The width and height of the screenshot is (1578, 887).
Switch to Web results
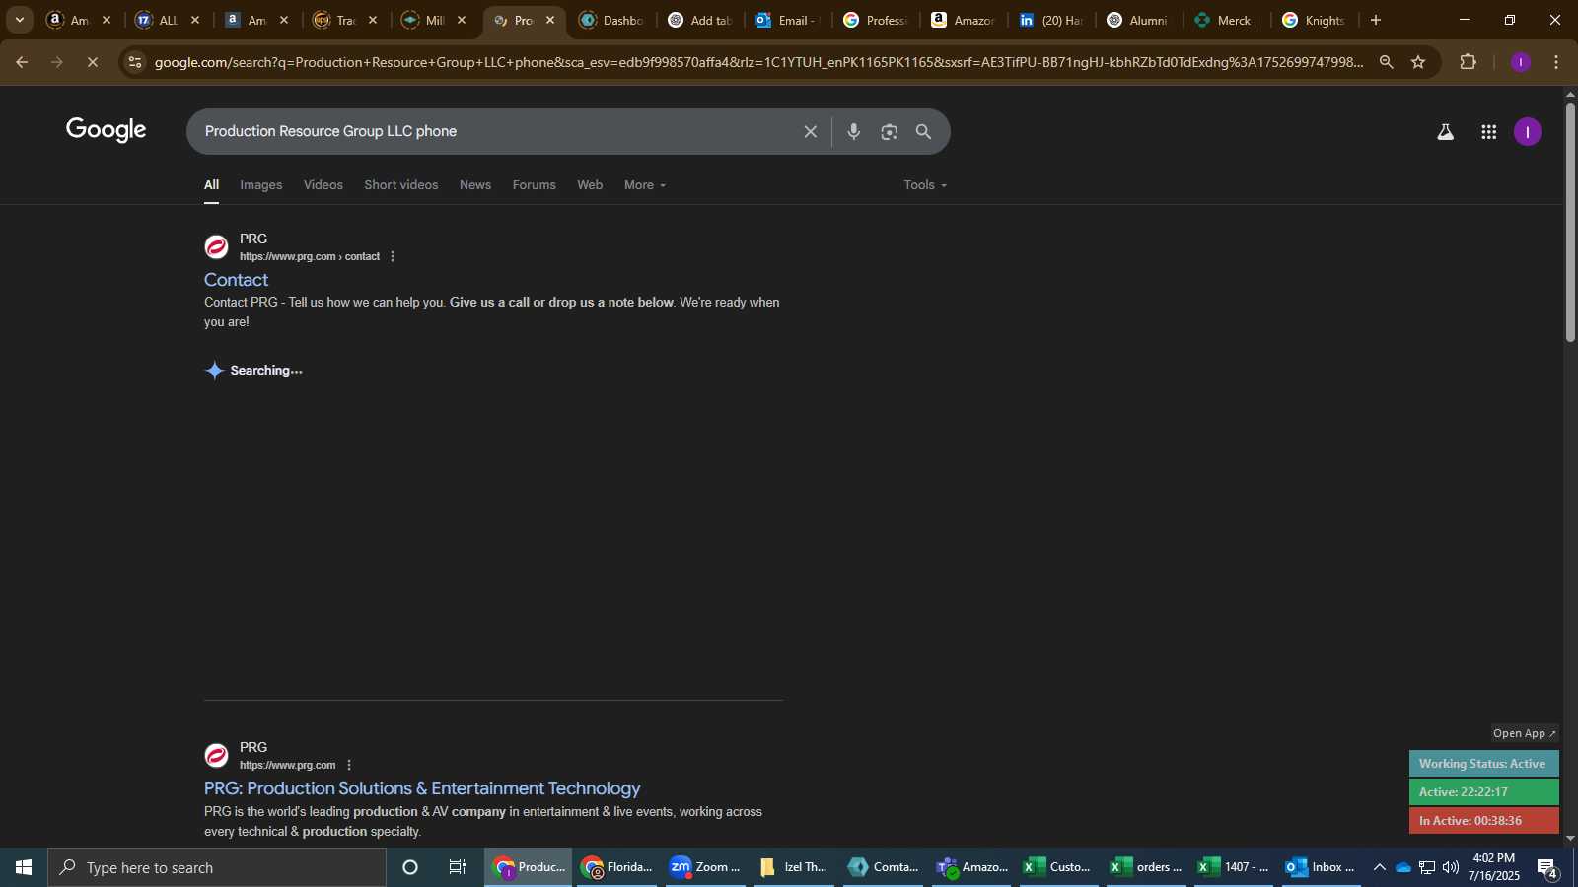pyautogui.click(x=590, y=185)
